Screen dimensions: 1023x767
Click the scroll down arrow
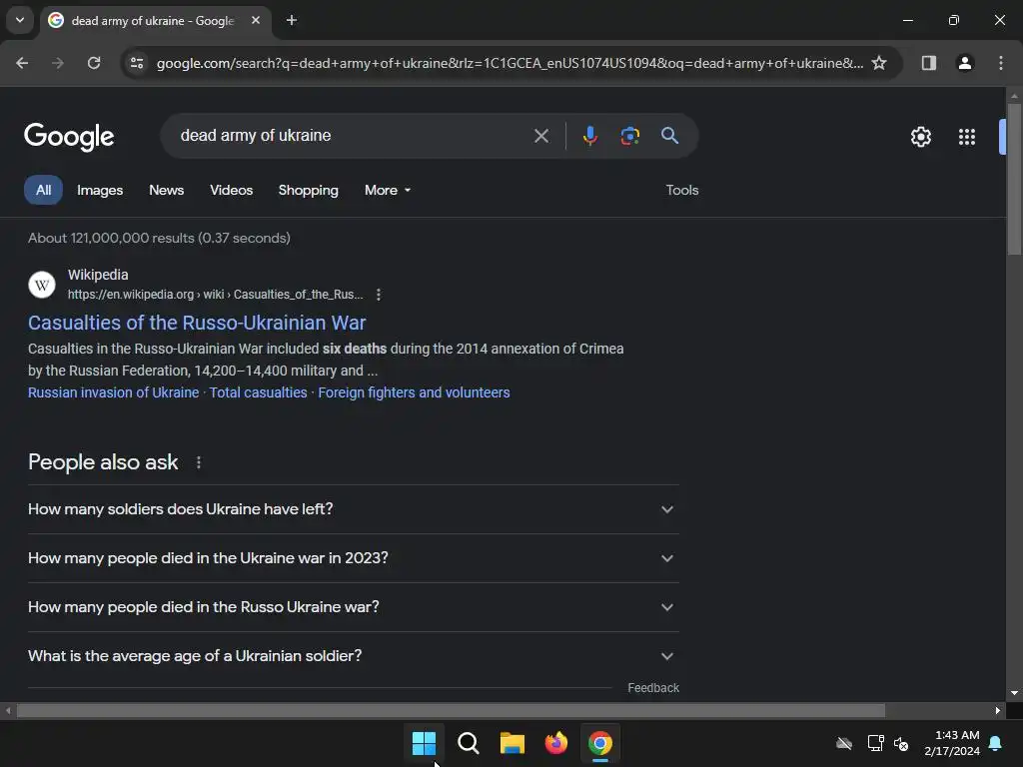(1014, 693)
